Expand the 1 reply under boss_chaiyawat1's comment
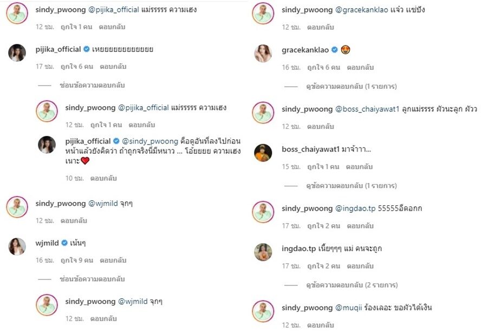The image size is (482, 332). pyautogui.click(x=351, y=186)
